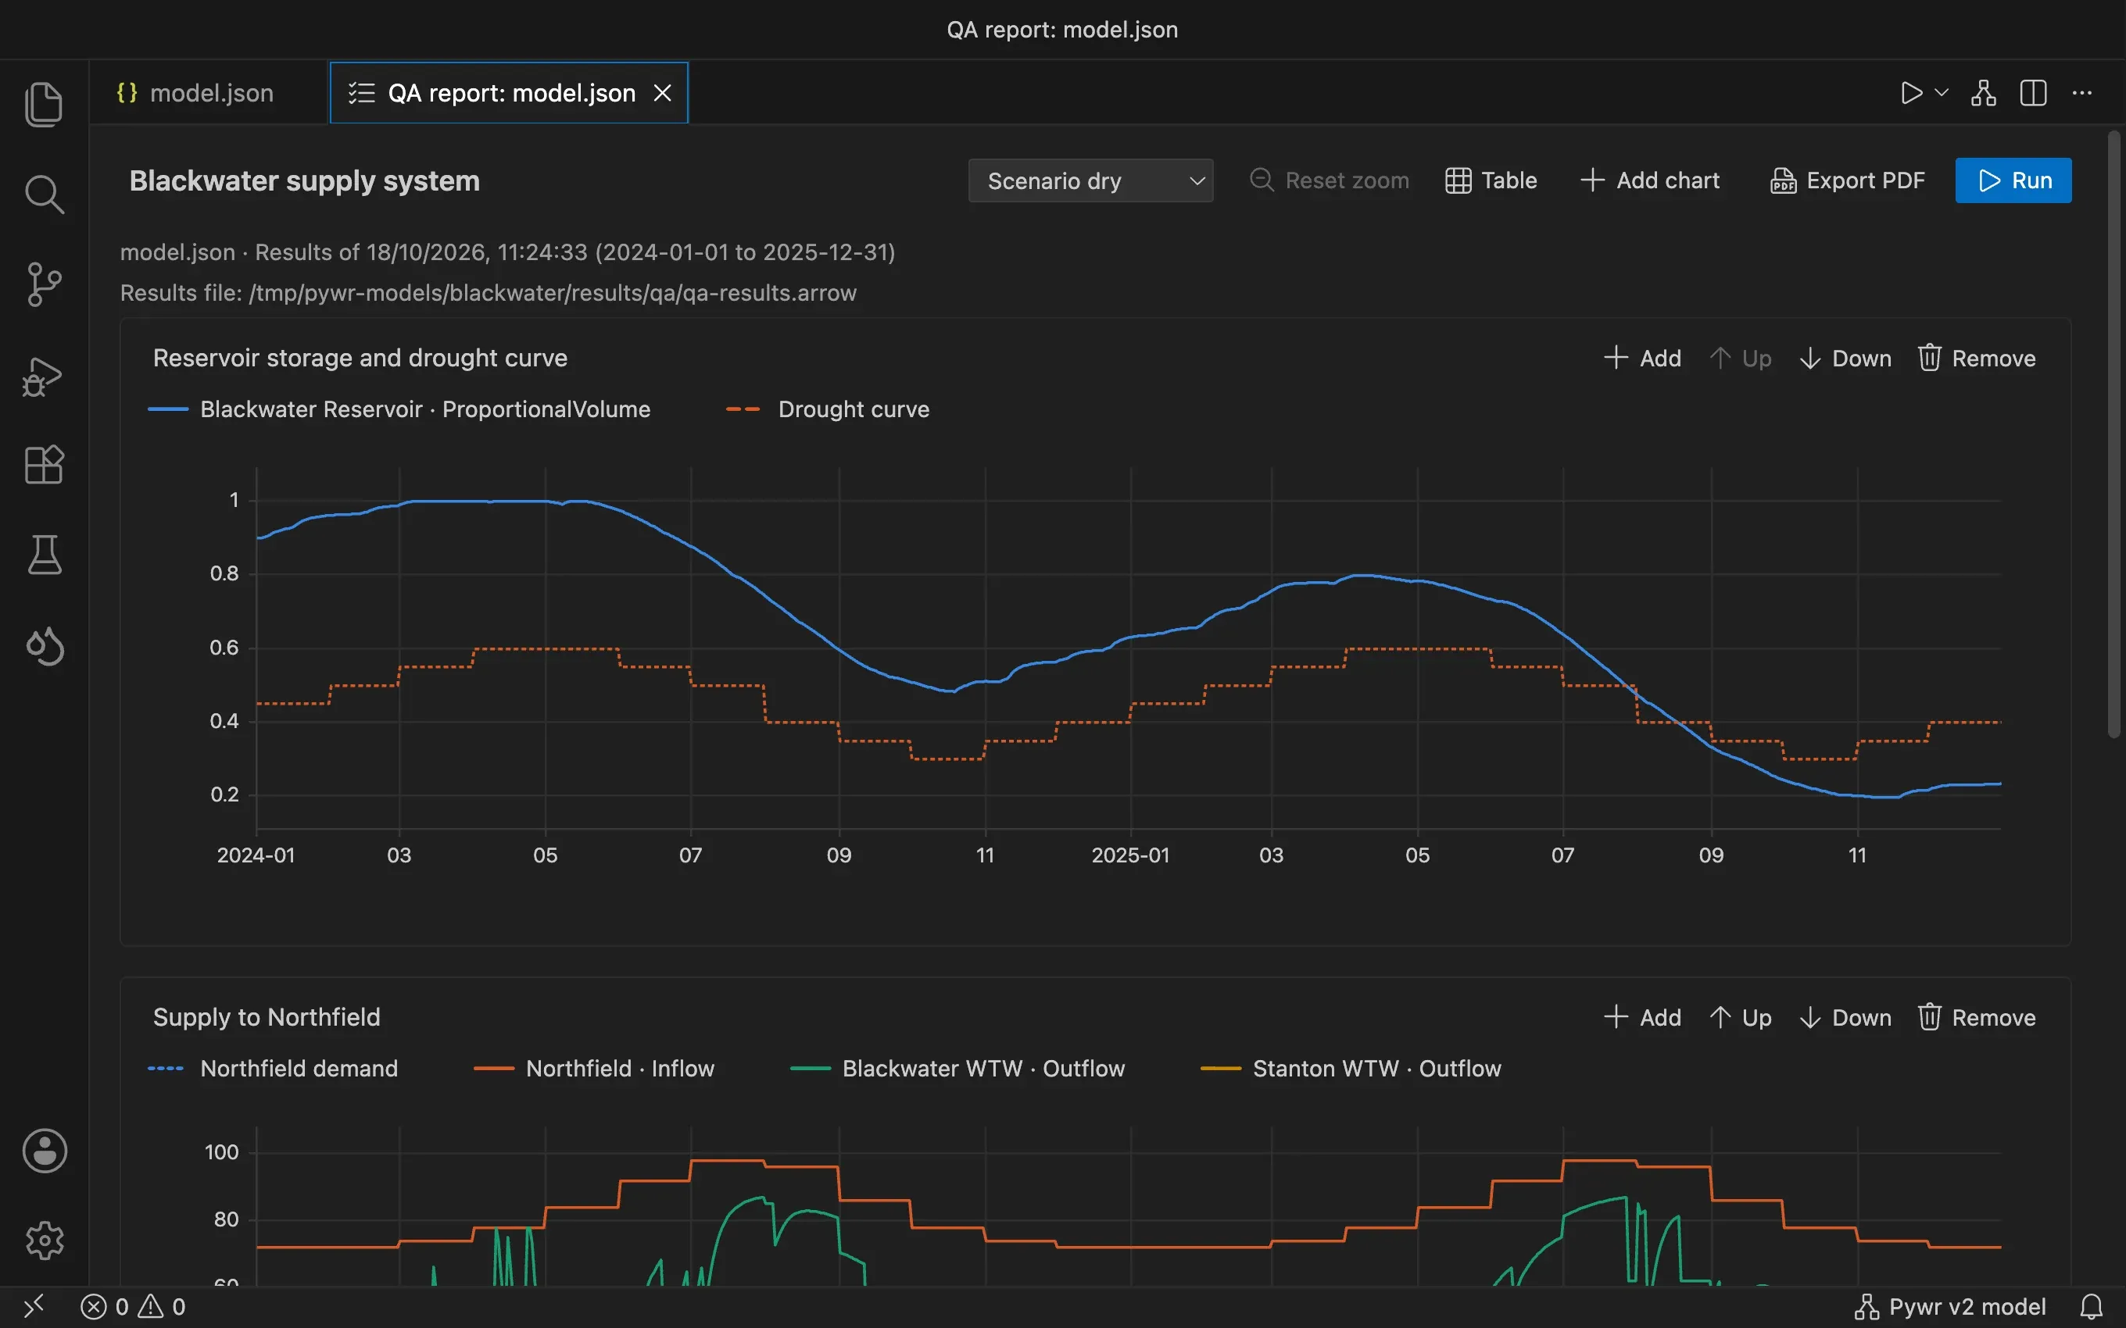Screen dimensions: 2126x1328
Task: Click the blue Run button
Action: click(2013, 181)
